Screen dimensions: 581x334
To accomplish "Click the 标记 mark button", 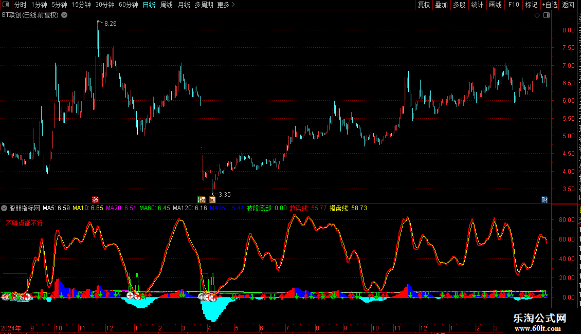I will coord(531,5).
